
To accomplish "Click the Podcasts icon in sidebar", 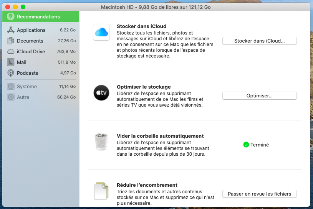I will point(11,73).
